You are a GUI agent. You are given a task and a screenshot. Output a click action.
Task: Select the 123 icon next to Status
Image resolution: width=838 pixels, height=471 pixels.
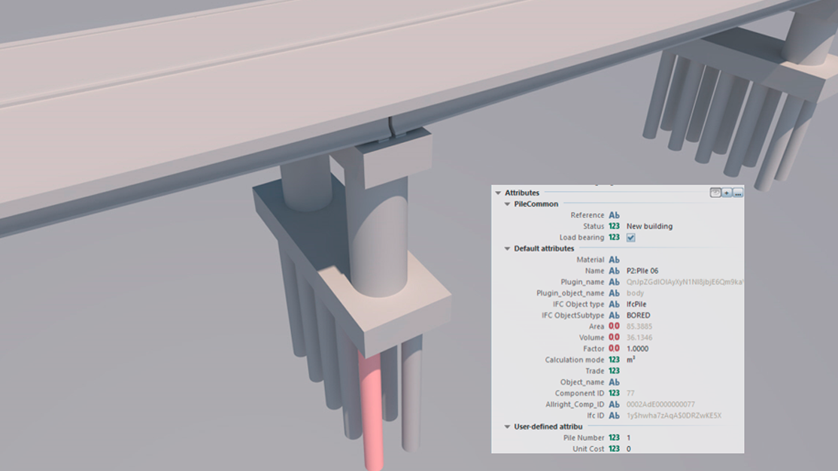click(613, 226)
